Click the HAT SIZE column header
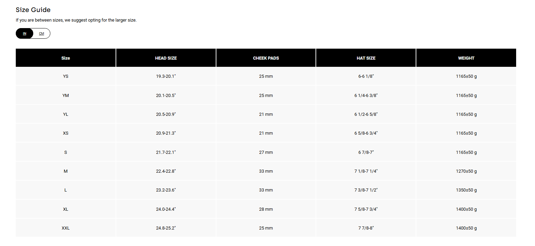Image resolution: width=535 pixels, height=246 pixels. (366, 58)
